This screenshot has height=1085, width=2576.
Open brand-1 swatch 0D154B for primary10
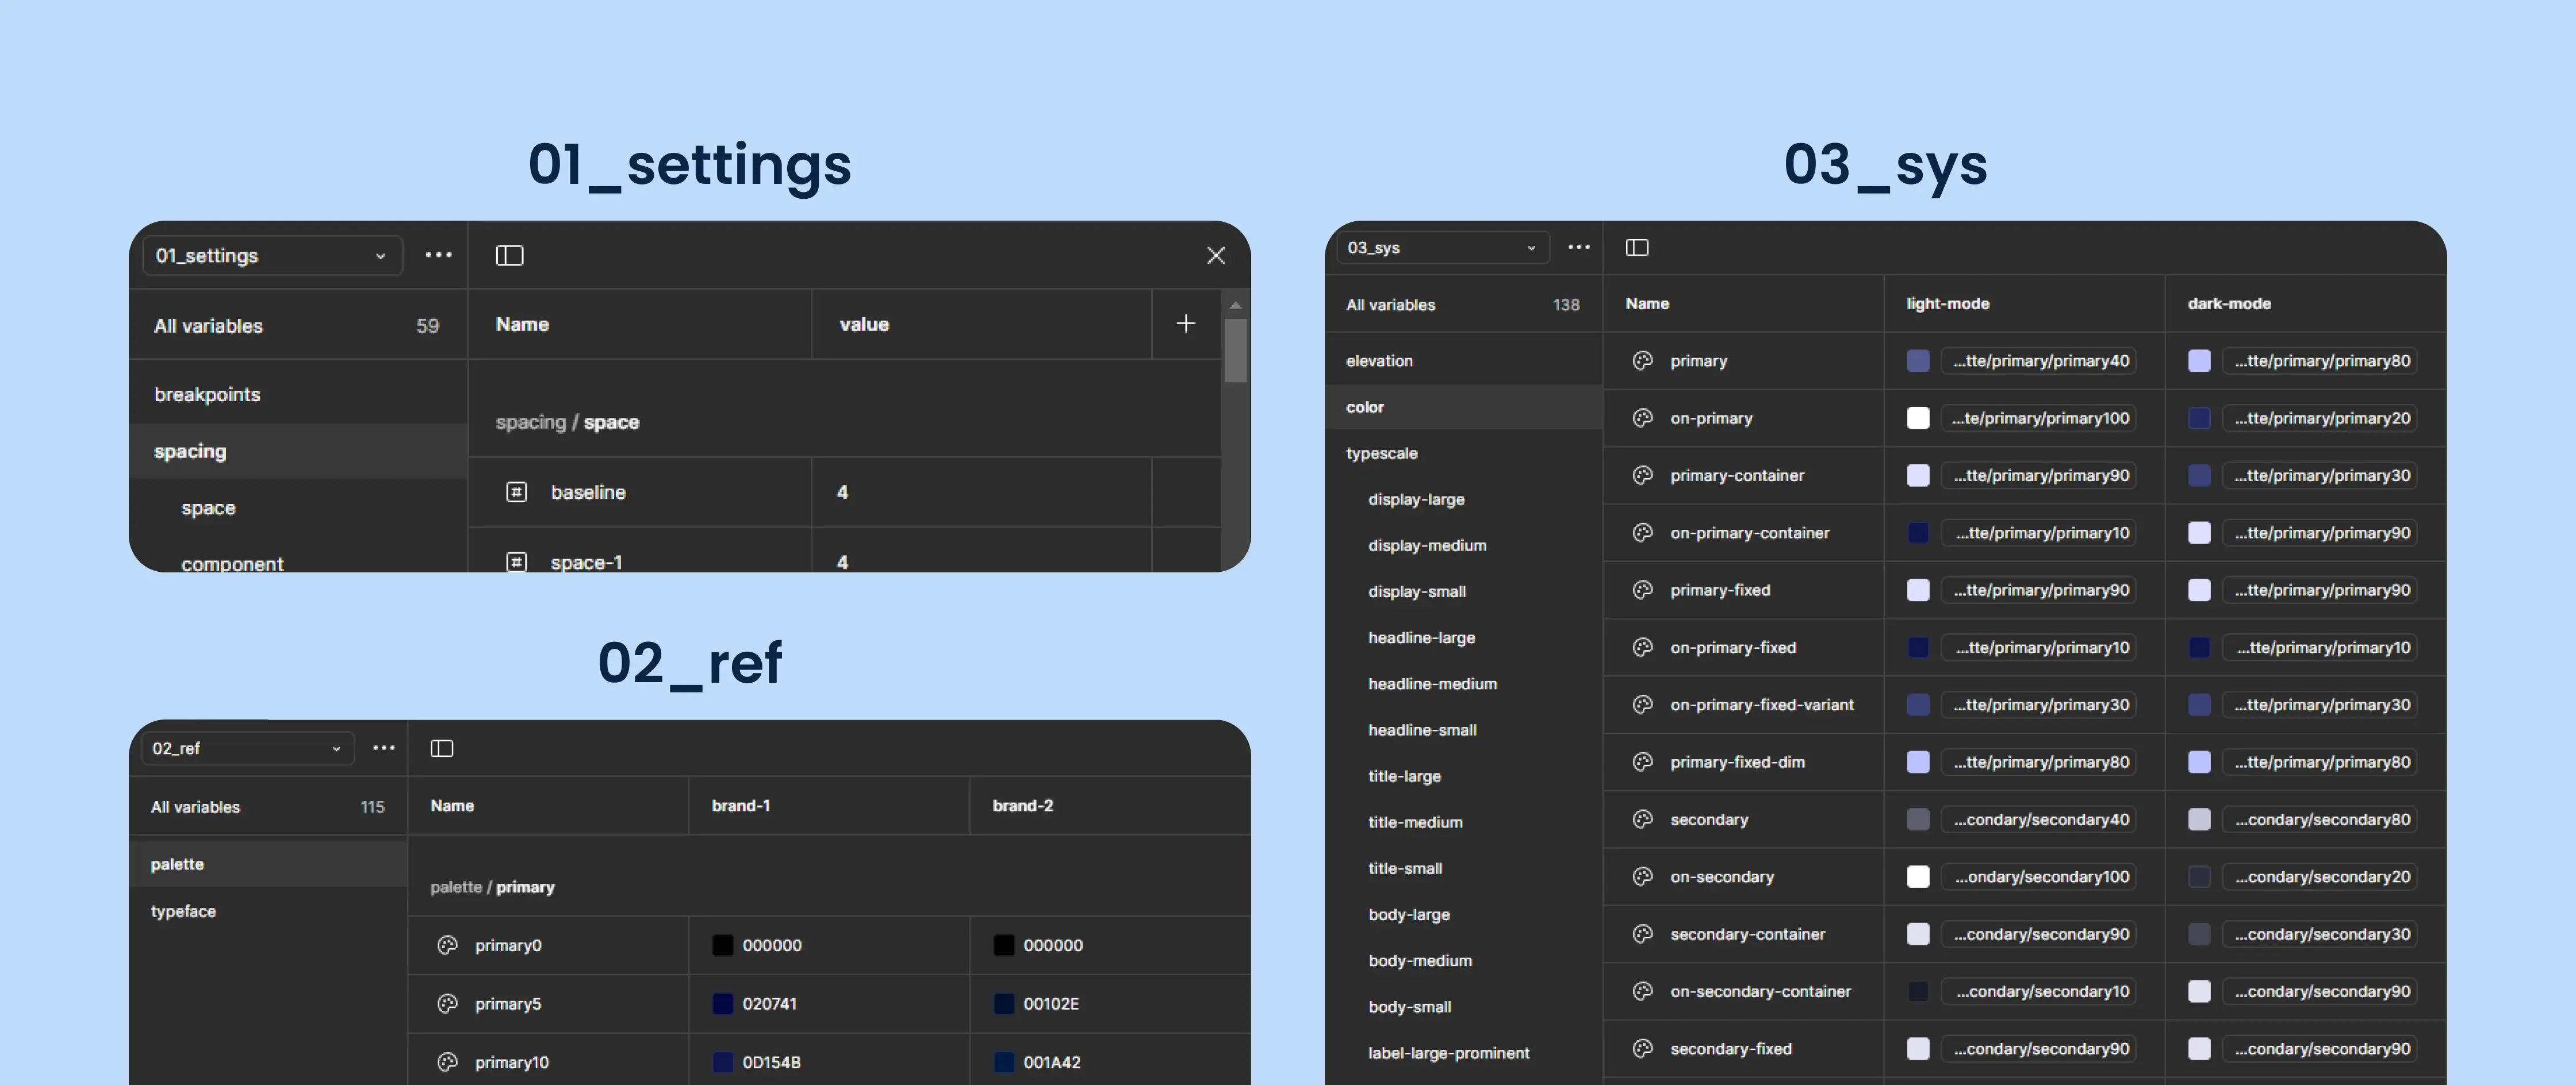[x=723, y=1062]
